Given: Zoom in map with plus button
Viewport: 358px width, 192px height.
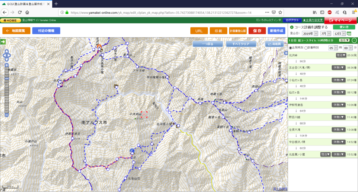Looking at the screenshot, I should pyautogui.click(x=7, y=65).
